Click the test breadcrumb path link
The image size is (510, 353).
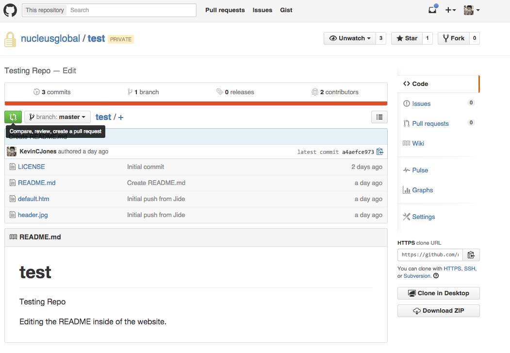tap(103, 117)
